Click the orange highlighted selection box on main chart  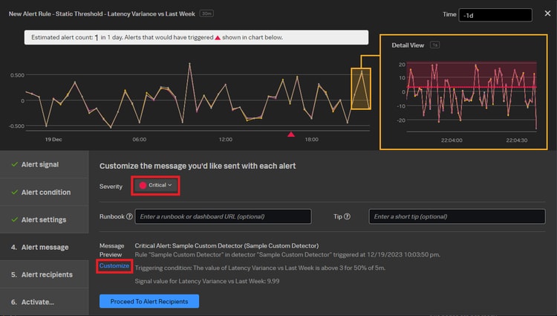[361, 89]
